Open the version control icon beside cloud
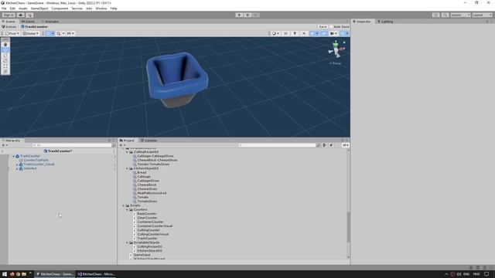 click(29, 15)
